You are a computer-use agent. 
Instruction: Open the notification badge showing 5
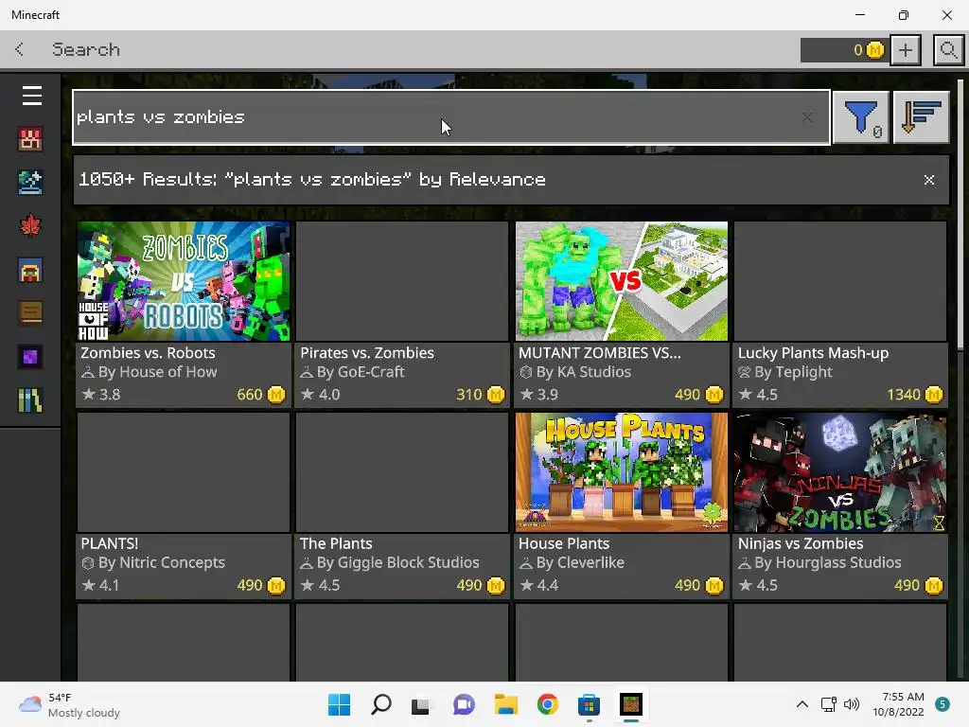pyautogui.click(x=943, y=704)
